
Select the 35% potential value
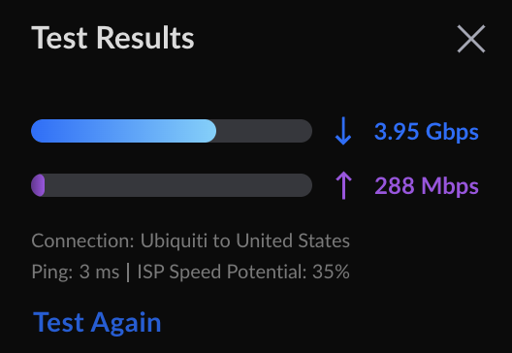331,272
